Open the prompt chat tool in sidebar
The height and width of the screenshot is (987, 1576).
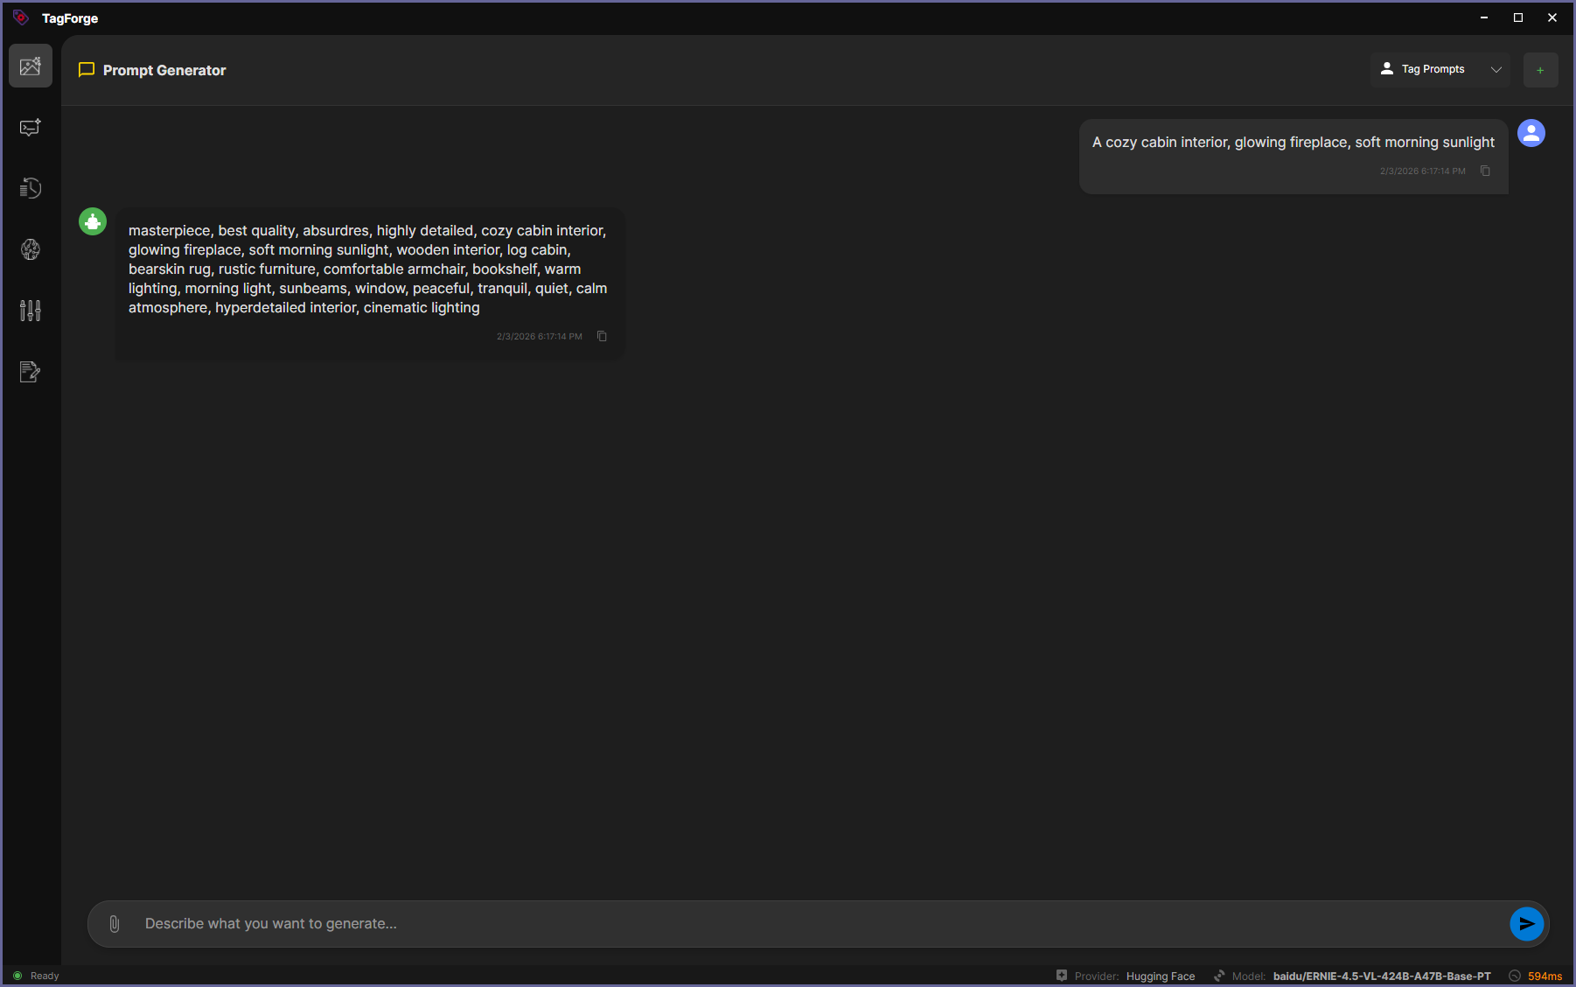pyautogui.click(x=30, y=127)
